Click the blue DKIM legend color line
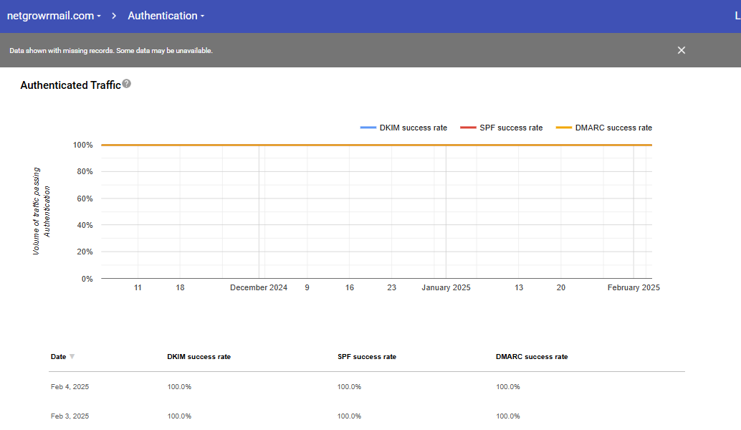 [368, 128]
